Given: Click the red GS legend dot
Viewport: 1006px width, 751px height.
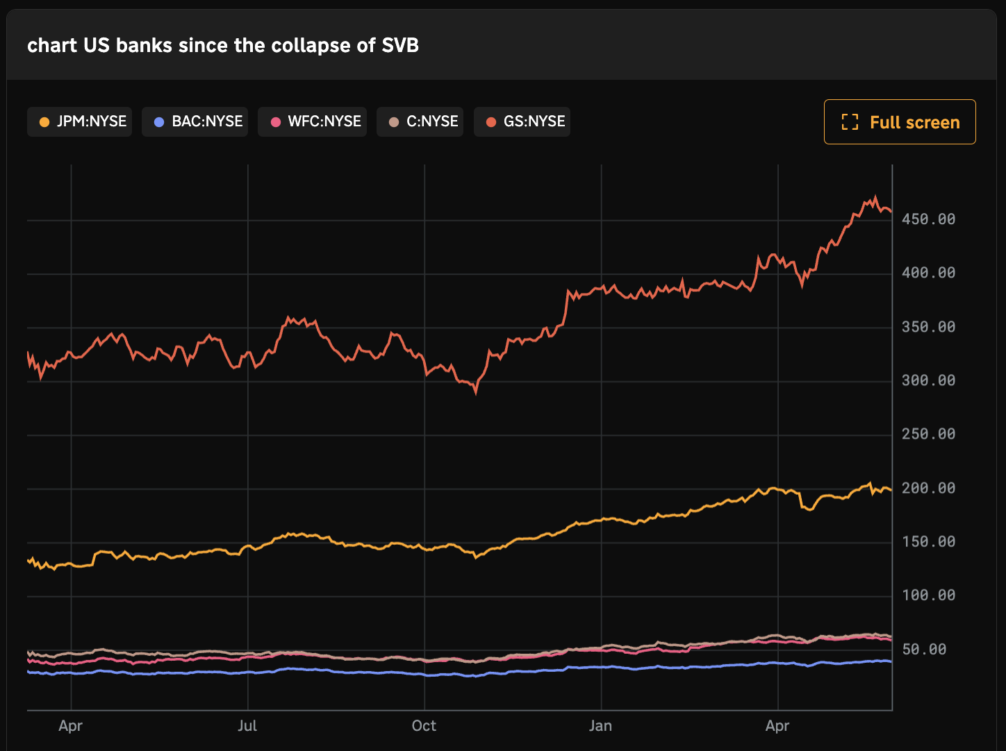Looking at the screenshot, I should pyautogui.click(x=491, y=122).
